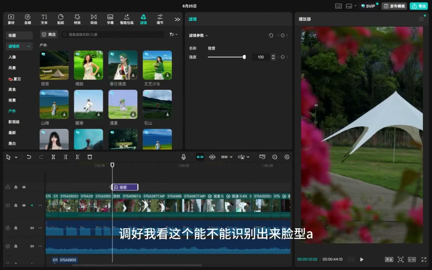The width and height of the screenshot is (432, 270).
Task: Select the 最新 newest filter category
Action: tap(12, 132)
